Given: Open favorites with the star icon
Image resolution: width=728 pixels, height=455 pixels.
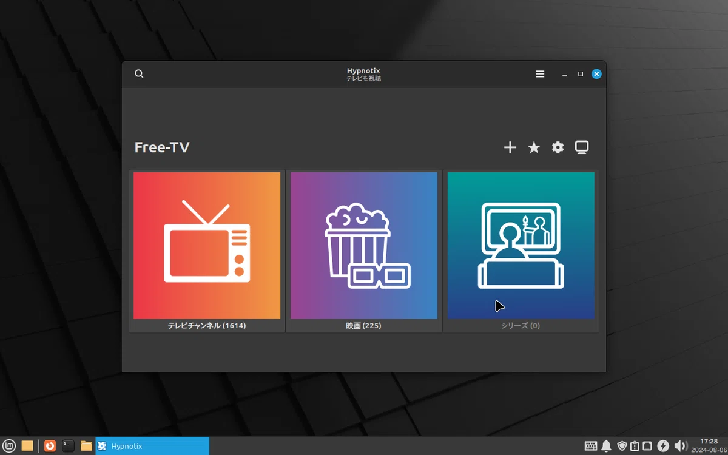Looking at the screenshot, I should pyautogui.click(x=534, y=147).
